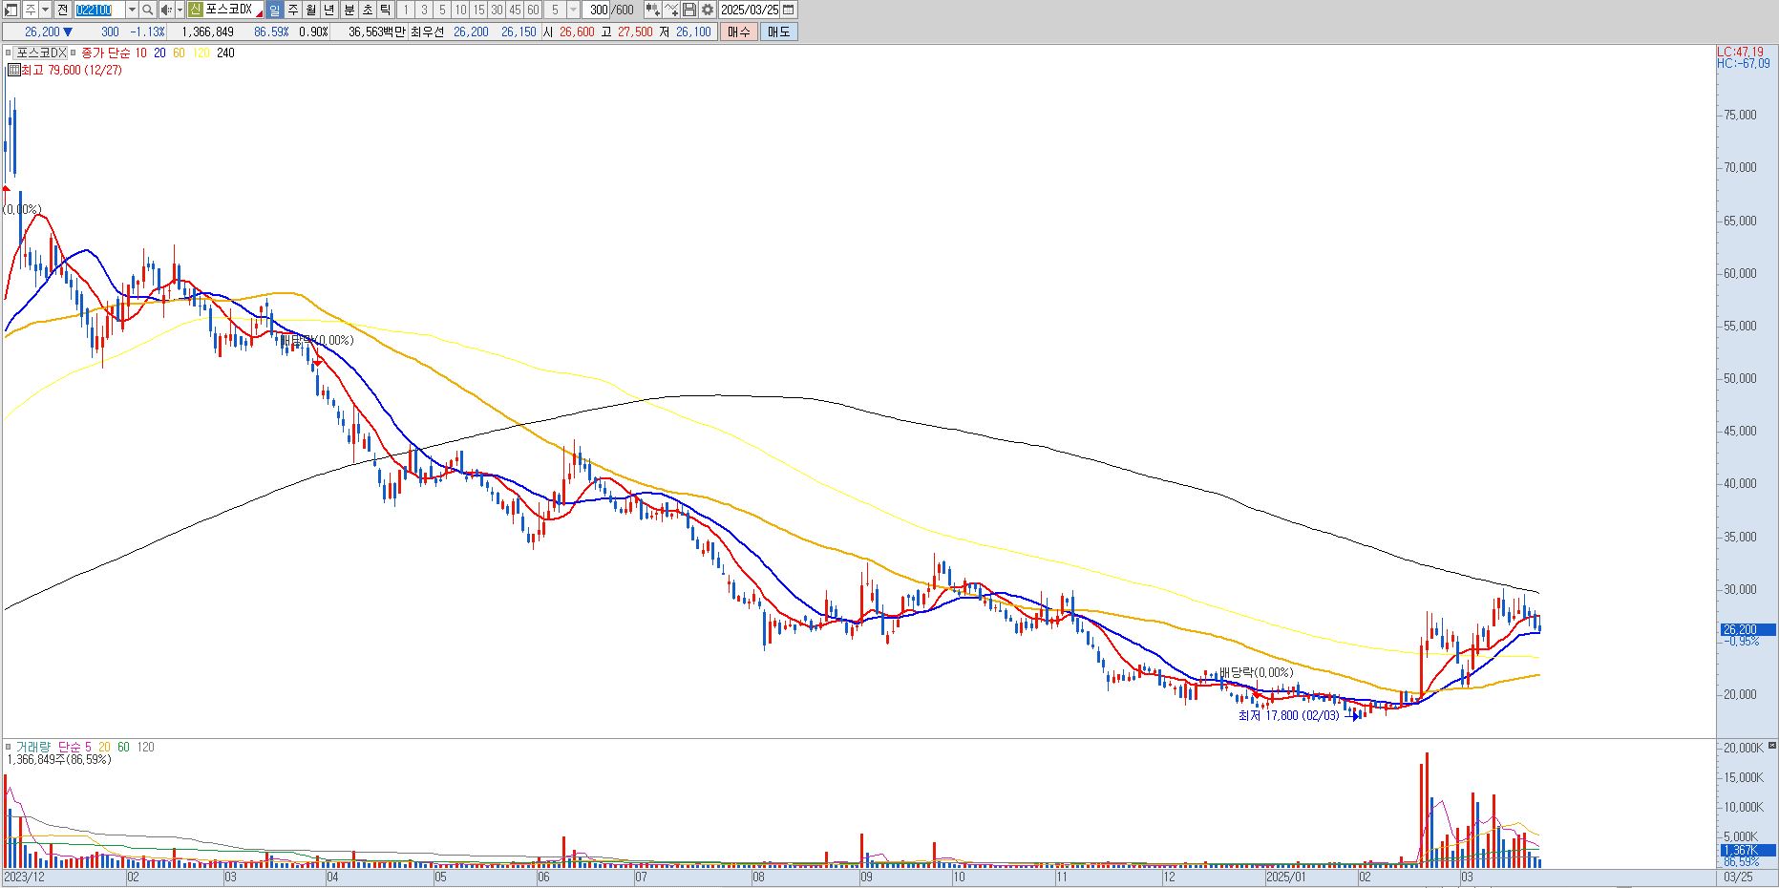Viewport: 1779px width, 888px height.
Task: Open the 주 market-type dropdown arrow
Action: [x=45, y=10]
